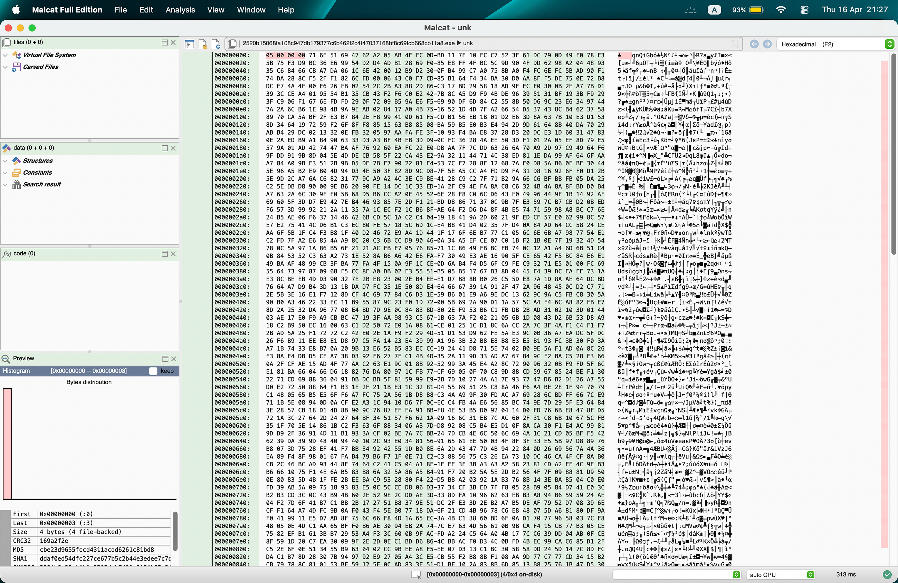Open the File menu

point(120,10)
